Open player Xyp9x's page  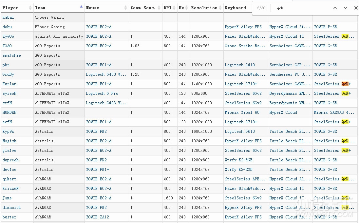tap(8, 132)
